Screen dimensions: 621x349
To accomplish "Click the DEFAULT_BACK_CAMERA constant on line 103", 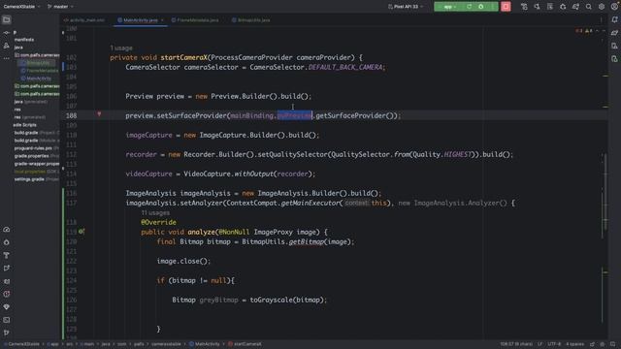I will click(x=345, y=67).
